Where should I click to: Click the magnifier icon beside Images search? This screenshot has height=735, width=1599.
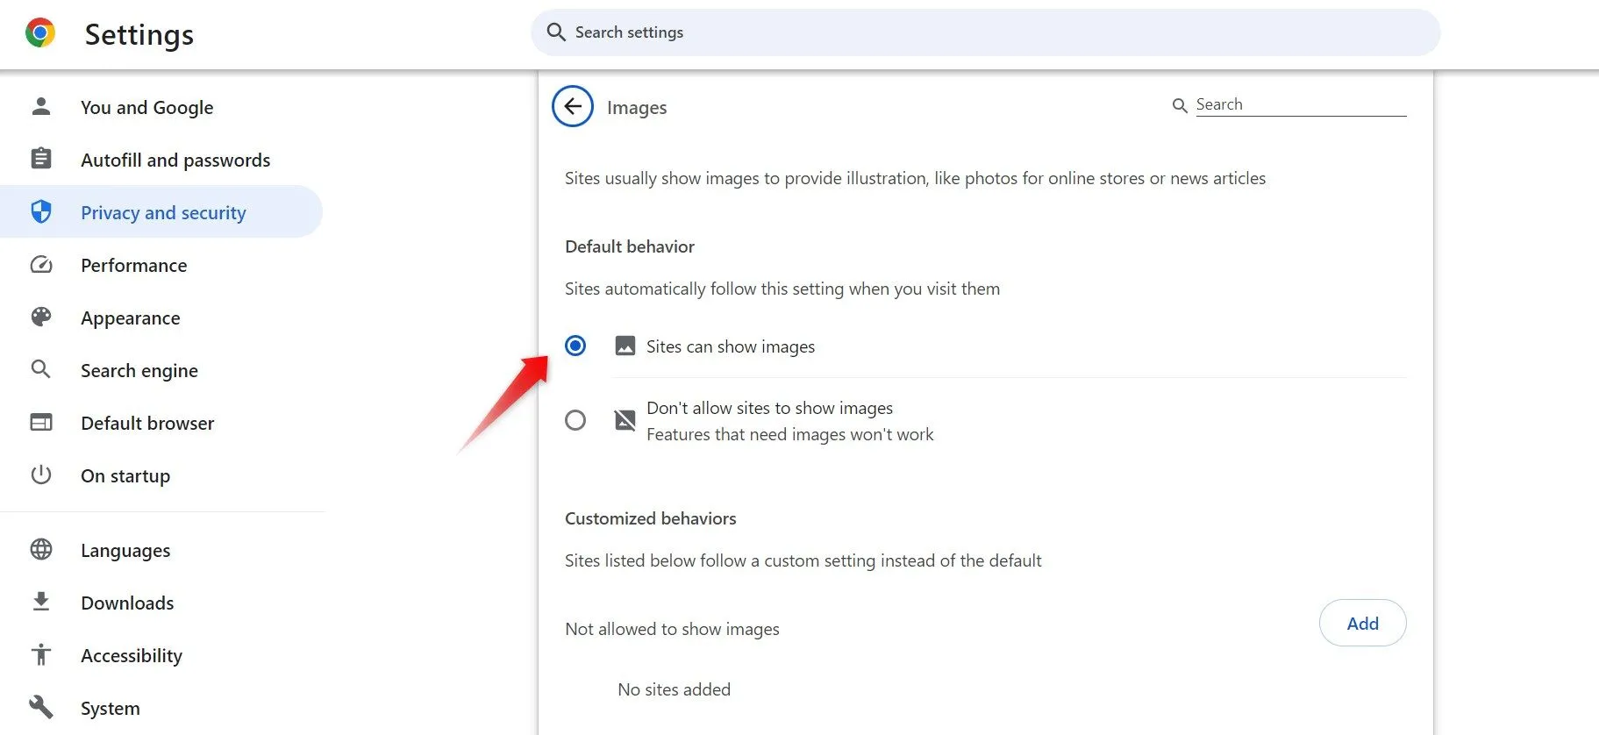click(x=1180, y=105)
